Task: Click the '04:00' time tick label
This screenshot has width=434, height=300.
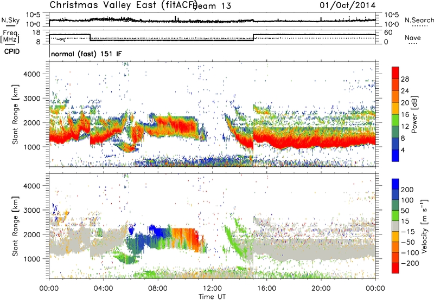Action: [103, 289]
